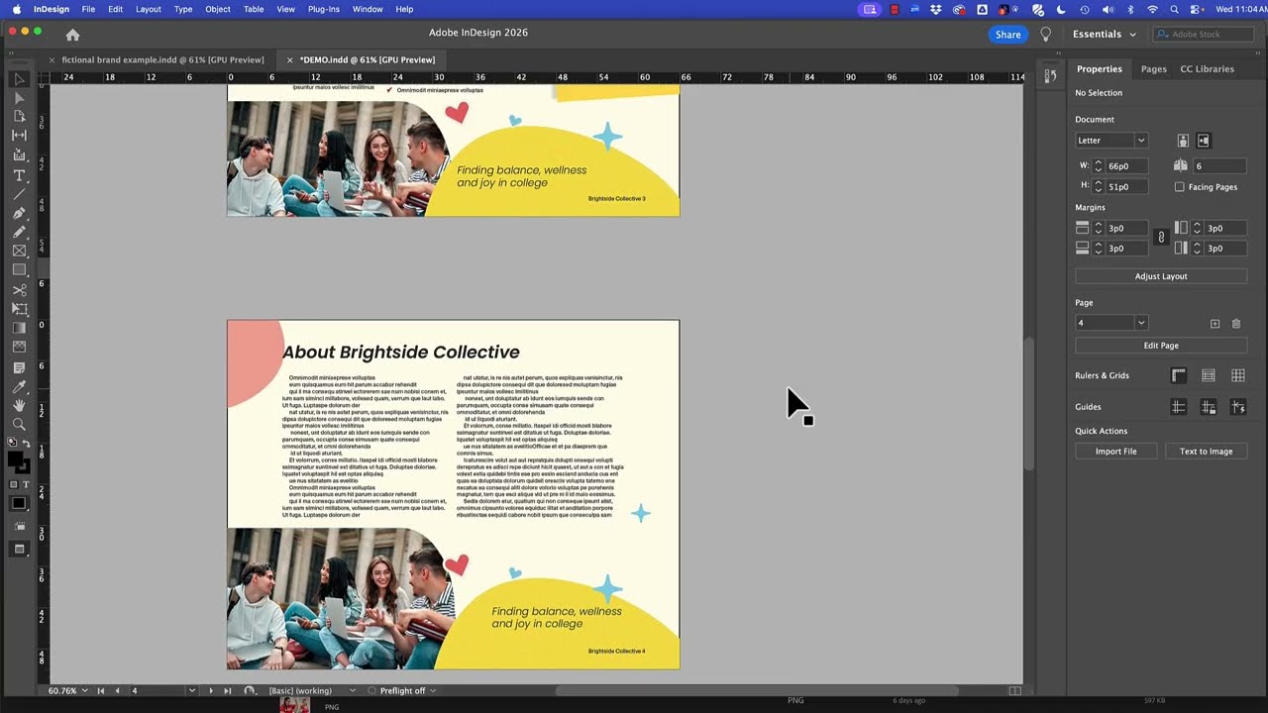Open the [Basic] (working) profile dropdown
The image size is (1268, 713).
pyautogui.click(x=352, y=690)
